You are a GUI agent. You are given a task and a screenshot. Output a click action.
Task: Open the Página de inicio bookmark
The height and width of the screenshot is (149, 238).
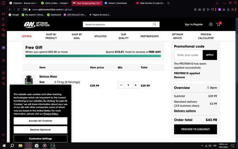tap(100, 15)
